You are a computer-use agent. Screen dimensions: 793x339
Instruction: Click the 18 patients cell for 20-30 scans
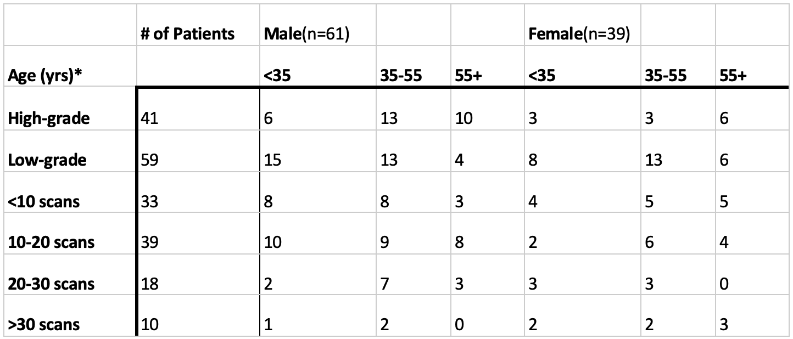(x=150, y=284)
